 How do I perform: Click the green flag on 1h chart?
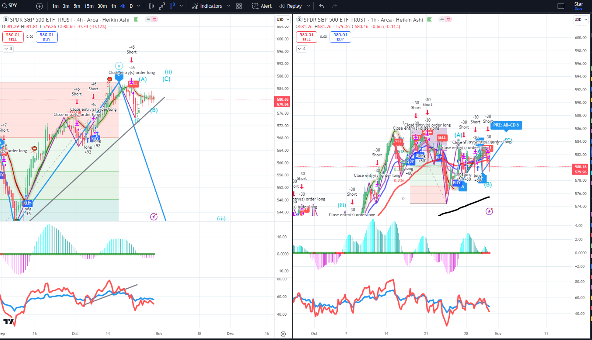point(429,19)
